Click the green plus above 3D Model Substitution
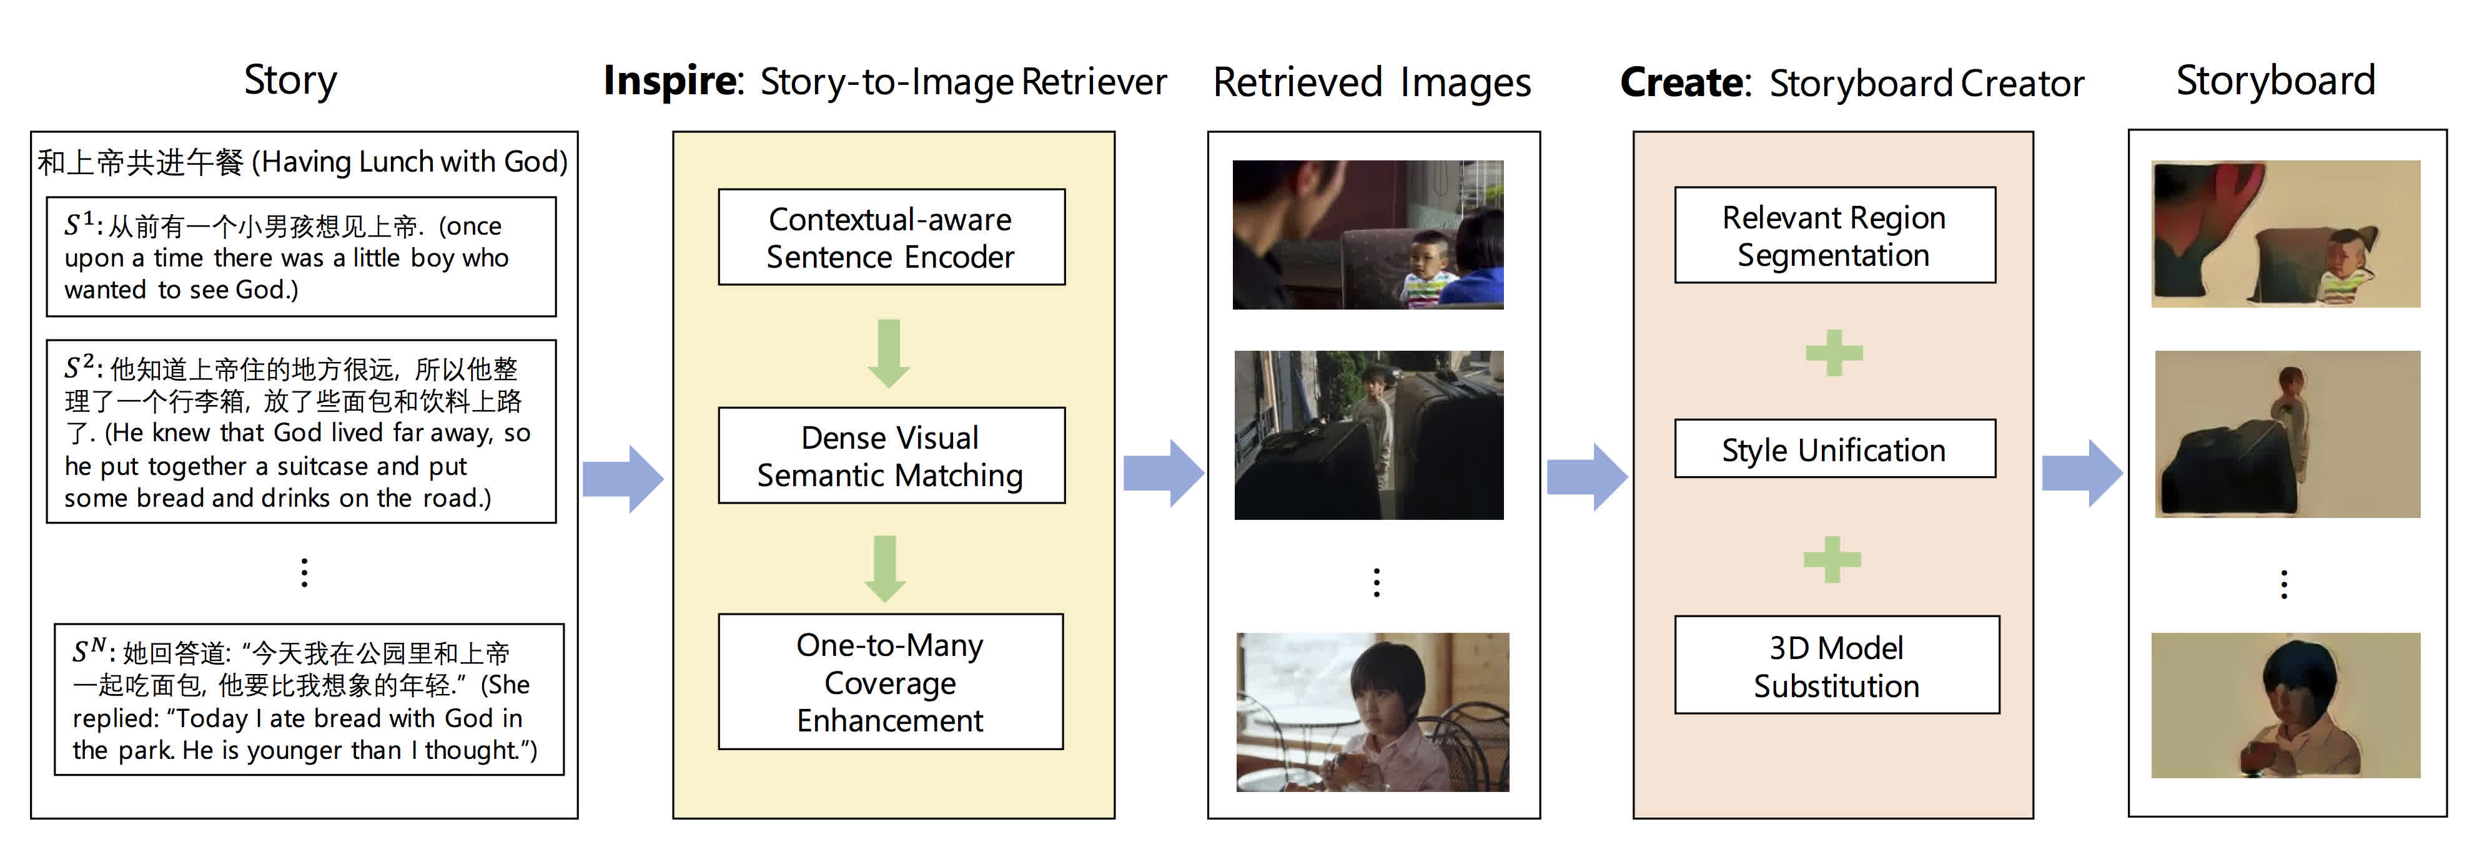This screenshot has height=855, width=2492. pos(1832,559)
